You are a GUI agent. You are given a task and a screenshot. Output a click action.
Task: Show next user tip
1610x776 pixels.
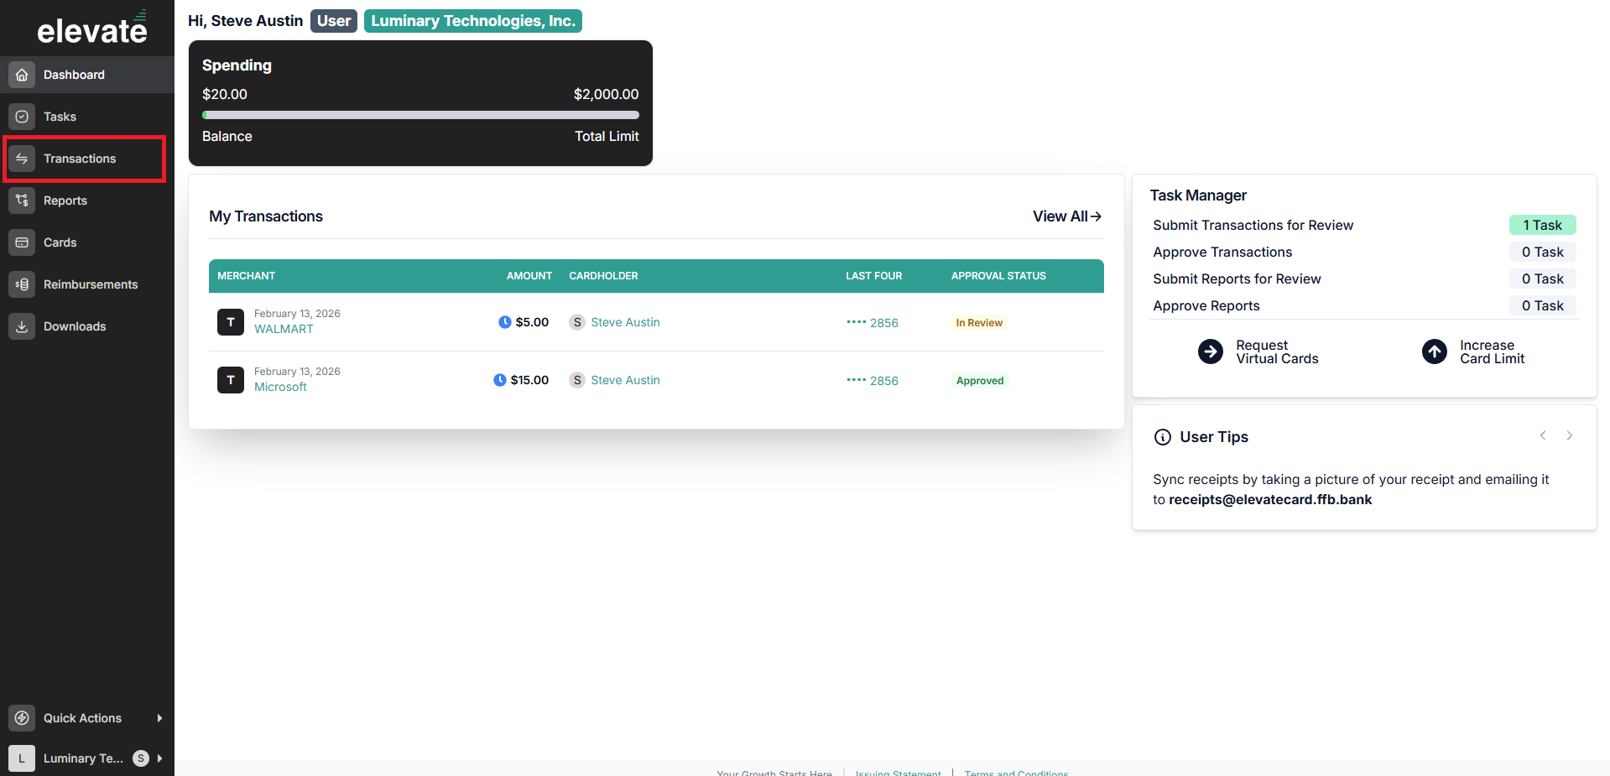(x=1570, y=435)
